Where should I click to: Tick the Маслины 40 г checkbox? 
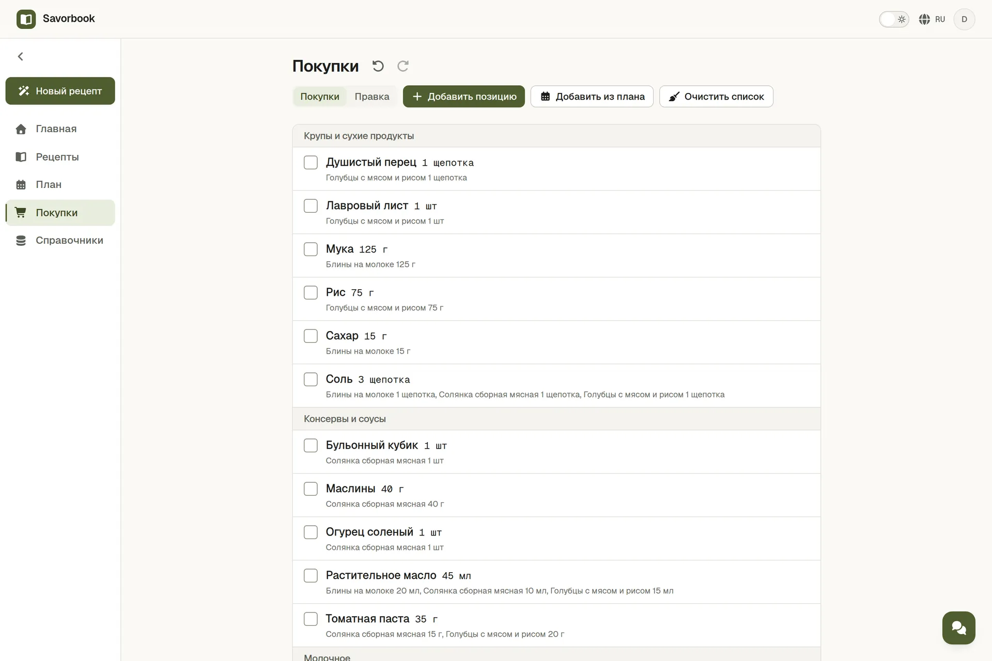pyautogui.click(x=311, y=489)
